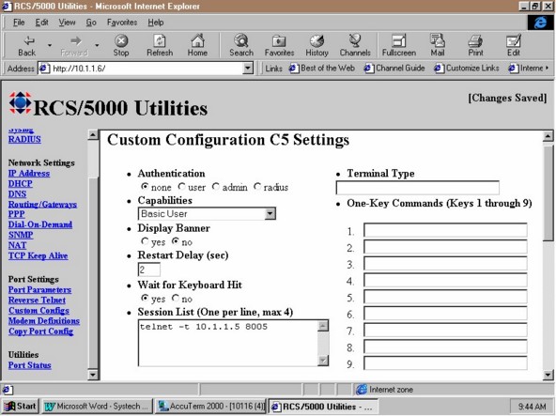Image resolution: width=556 pixels, height=416 pixels.
Task: Click Session List scrollbar down arrow
Action: 323,361
